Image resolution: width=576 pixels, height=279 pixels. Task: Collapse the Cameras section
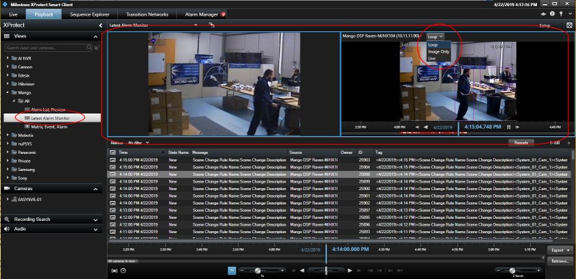95,189
